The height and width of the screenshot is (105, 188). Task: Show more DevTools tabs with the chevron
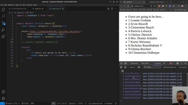(x=164, y=64)
